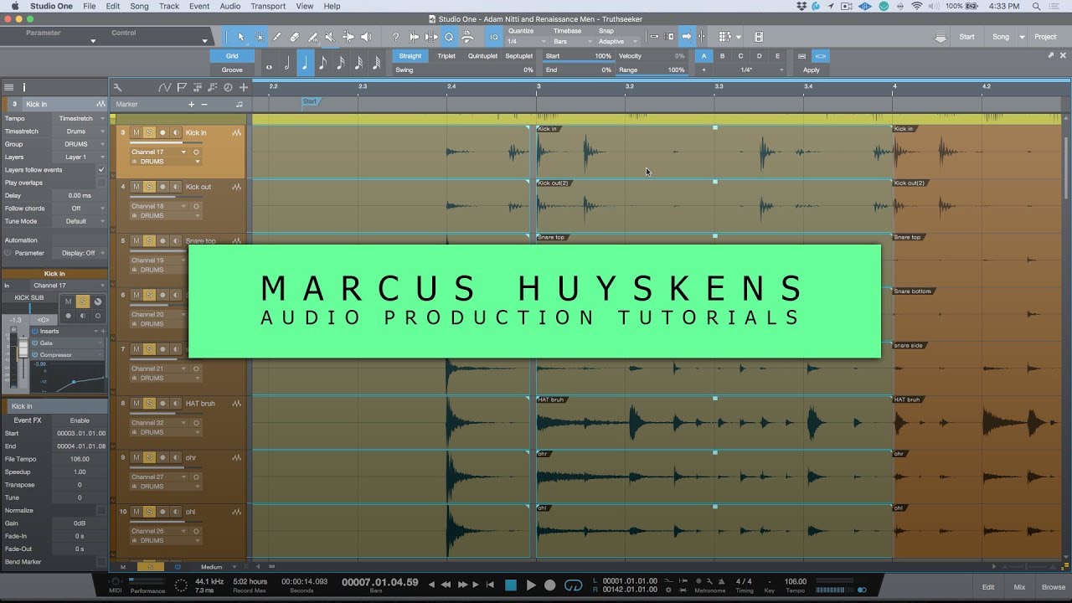Open the Browse panel button
The height and width of the screenshot is (603, 1072).
click(1054, 587)
